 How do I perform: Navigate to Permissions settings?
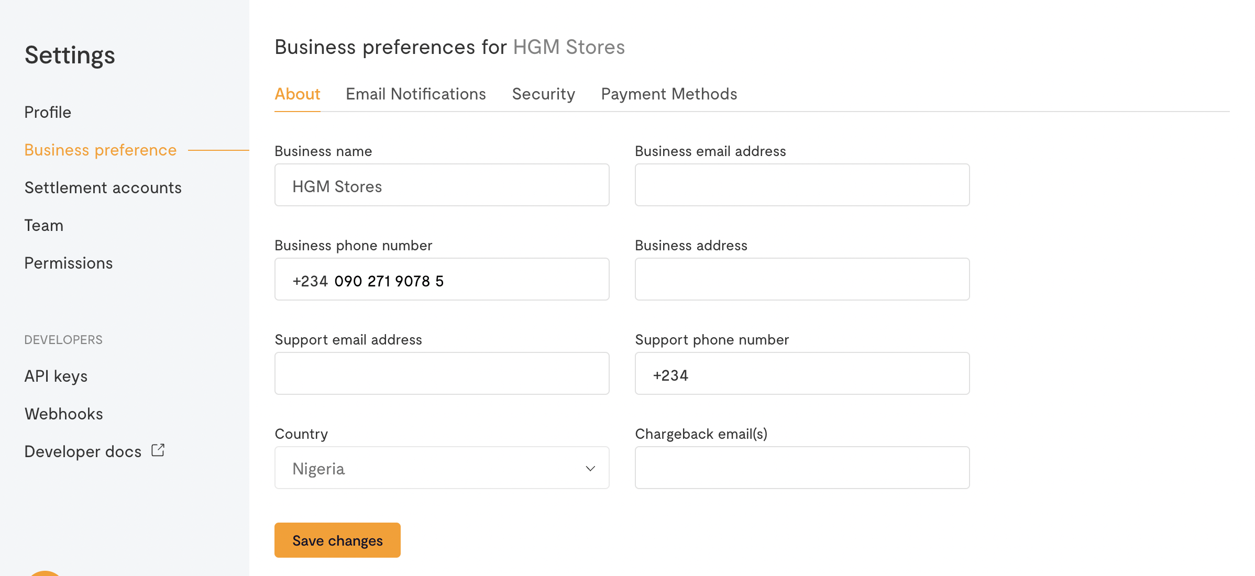[x=68, y=263]
